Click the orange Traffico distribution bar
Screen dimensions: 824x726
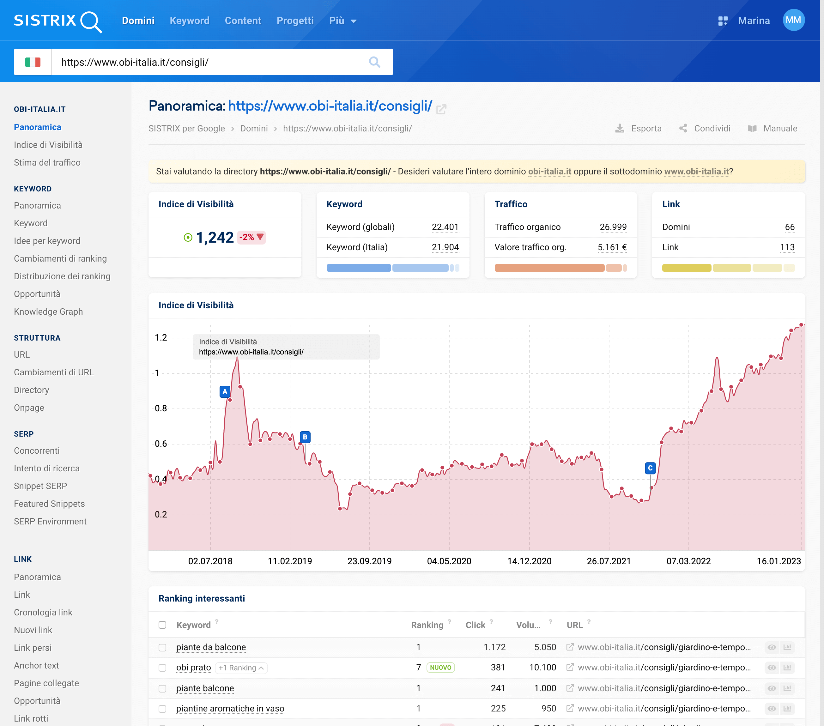(x=561, y=268)
